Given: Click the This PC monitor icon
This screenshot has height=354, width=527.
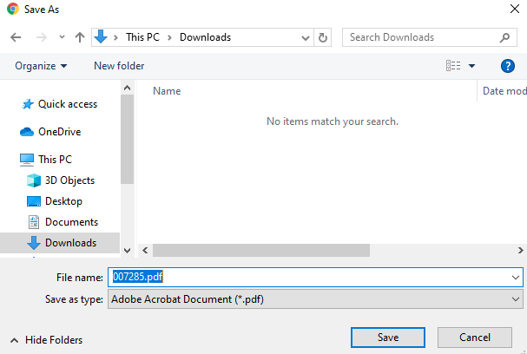Looking at the screenshot, I should (x=27, y=160).
